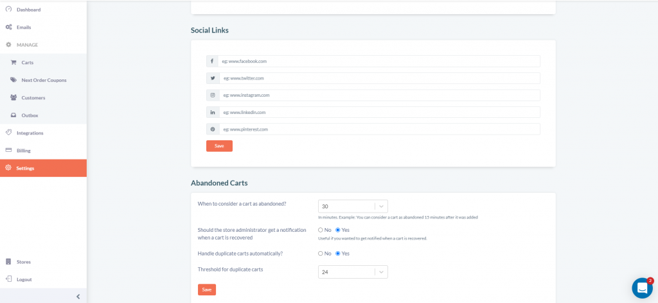Click the Logout door icon
Image resolution: width=658 pixels, height=303 pixels.
(8, 279)
